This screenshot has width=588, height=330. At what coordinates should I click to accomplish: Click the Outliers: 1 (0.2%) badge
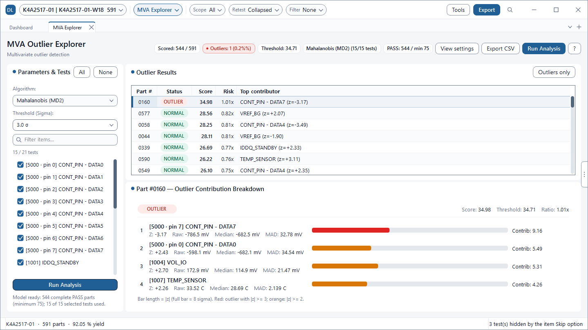point(229,48)
